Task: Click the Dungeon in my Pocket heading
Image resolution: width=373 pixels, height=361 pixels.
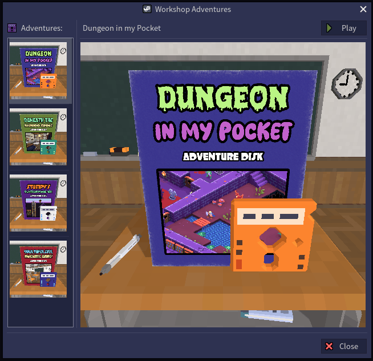Action: 121,28
